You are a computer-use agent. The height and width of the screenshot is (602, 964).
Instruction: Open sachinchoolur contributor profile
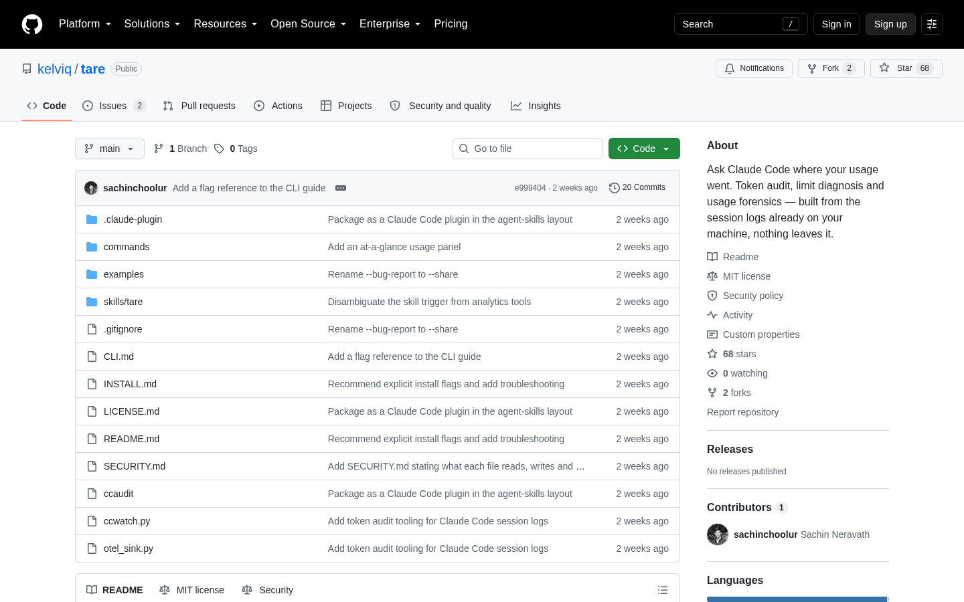(765, 534)
